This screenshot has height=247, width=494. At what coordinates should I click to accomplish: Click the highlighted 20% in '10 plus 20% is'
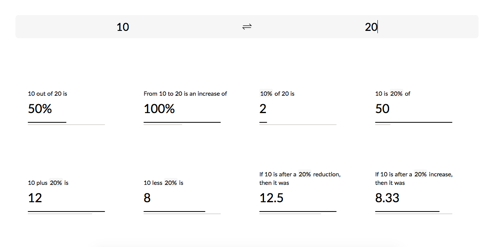point(56,183)
